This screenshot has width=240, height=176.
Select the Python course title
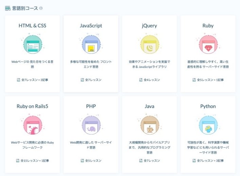(208, 106)
